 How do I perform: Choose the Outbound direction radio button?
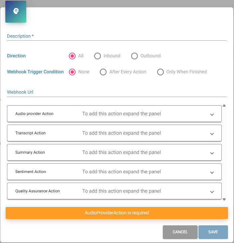(x=134, y=56)
